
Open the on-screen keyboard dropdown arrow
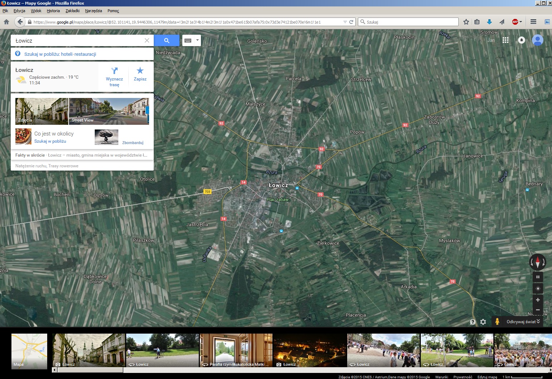197,40
